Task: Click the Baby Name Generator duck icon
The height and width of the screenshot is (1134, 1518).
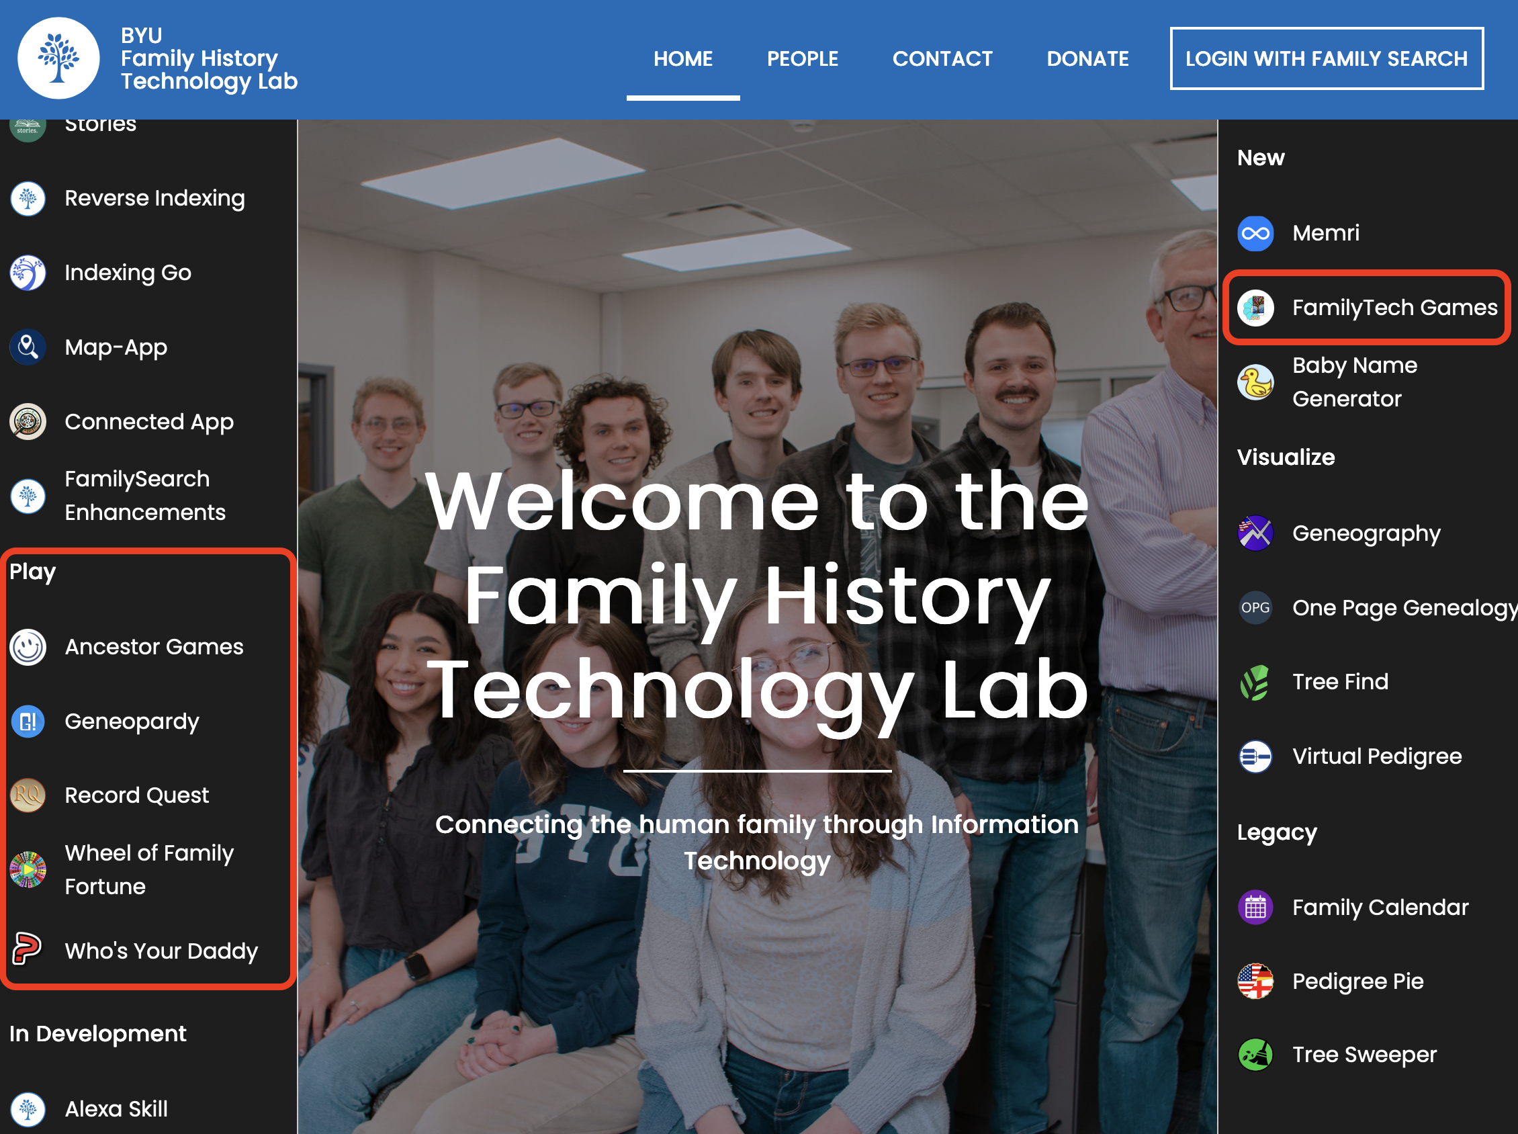Action: pyautogui.click(x=1255, y=382)
